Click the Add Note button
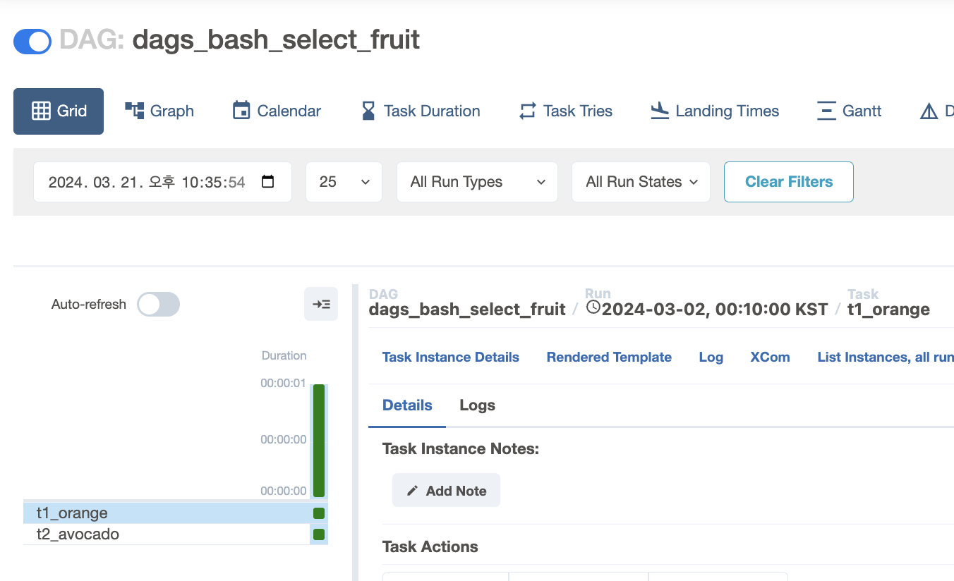954x581 pixels. [446, 491]
